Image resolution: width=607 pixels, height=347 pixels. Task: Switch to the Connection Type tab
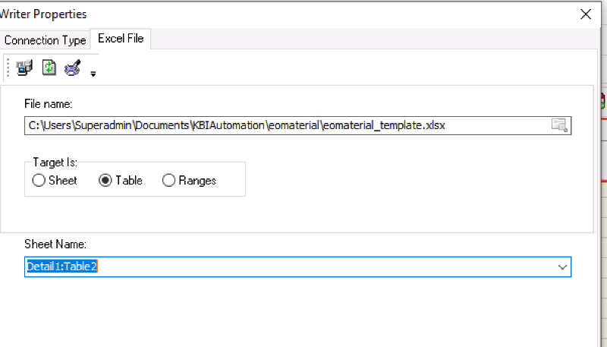click(45, 40)
